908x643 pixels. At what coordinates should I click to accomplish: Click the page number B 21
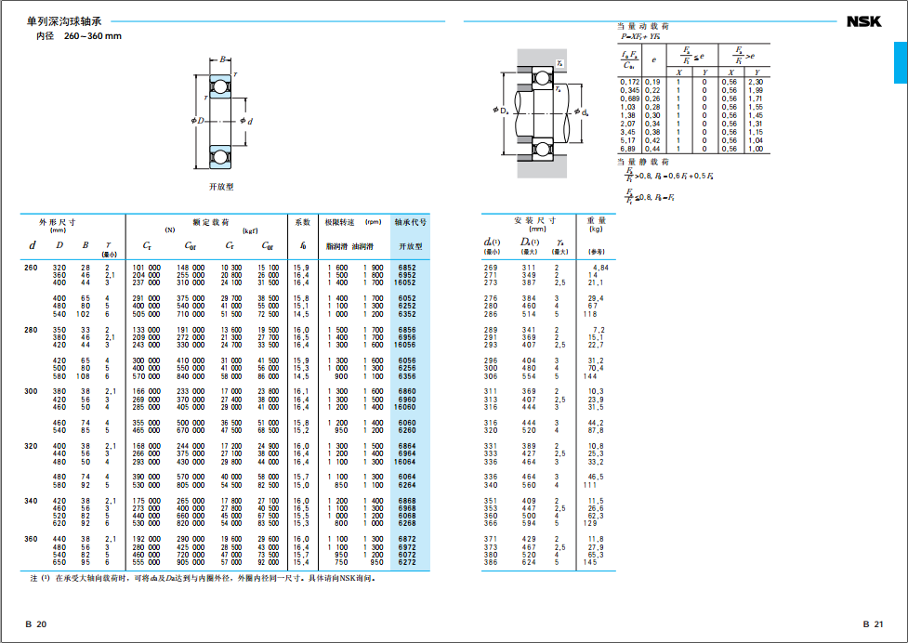(x=872, y=624)
